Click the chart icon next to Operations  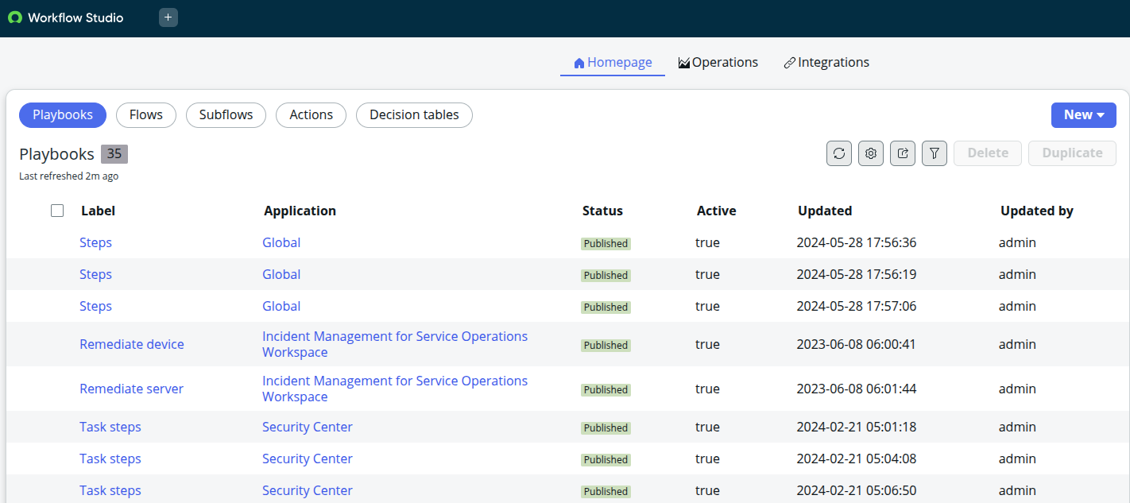pyautogui.click(x=683, y=61)
